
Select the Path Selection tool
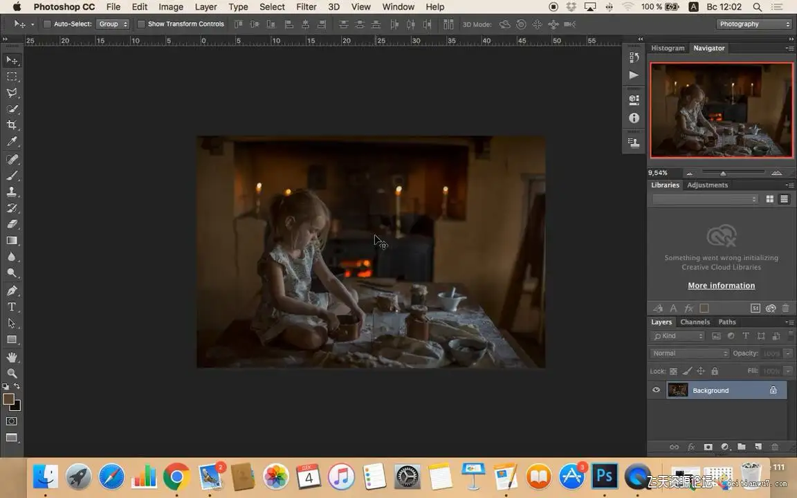coord(12,323)
